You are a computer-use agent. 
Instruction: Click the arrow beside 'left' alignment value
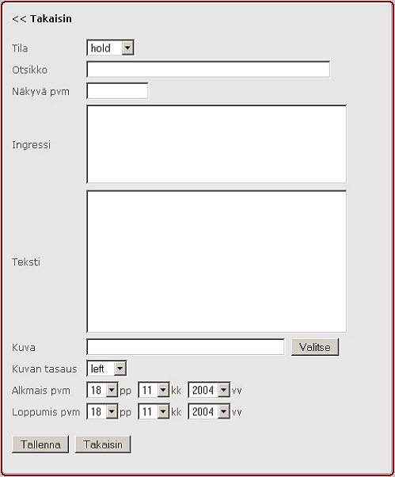click(120, 368)
